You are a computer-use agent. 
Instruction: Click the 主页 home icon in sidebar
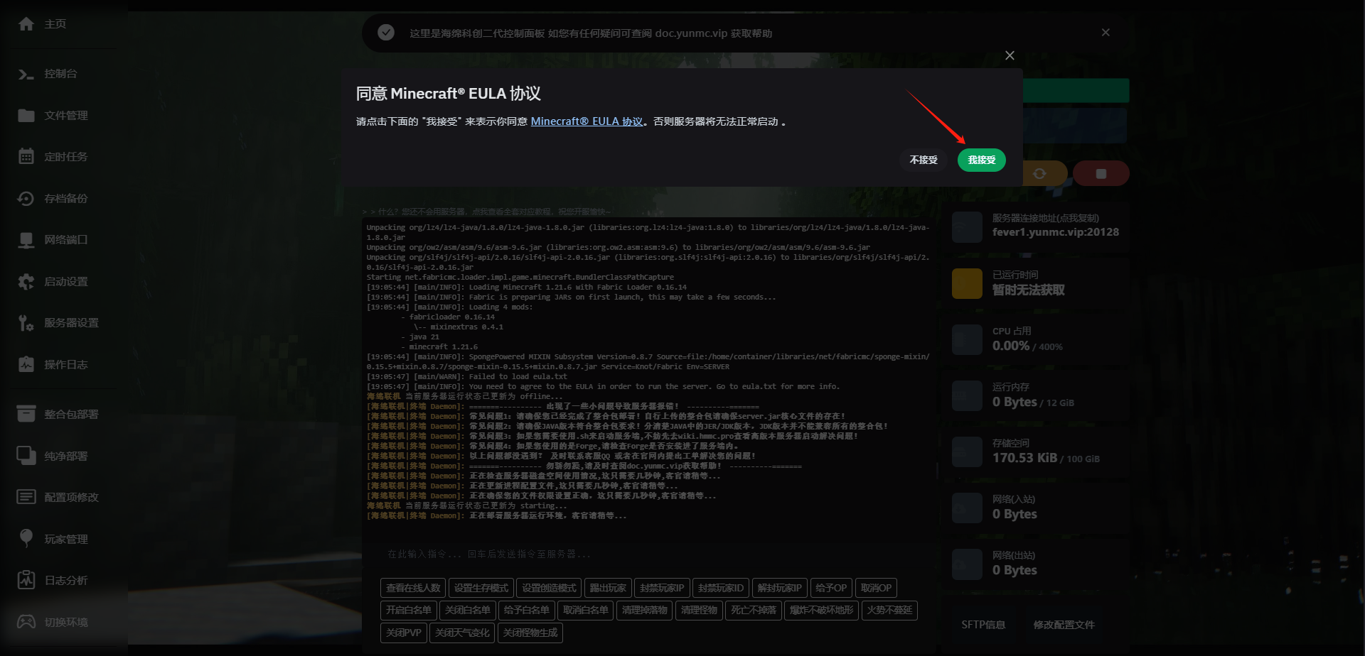26,24
